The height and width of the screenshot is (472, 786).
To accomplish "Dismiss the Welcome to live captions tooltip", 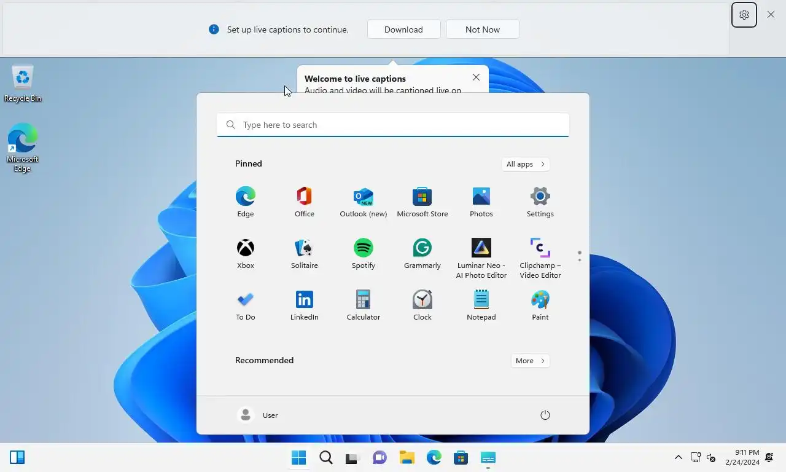I will tap(476, 77).
